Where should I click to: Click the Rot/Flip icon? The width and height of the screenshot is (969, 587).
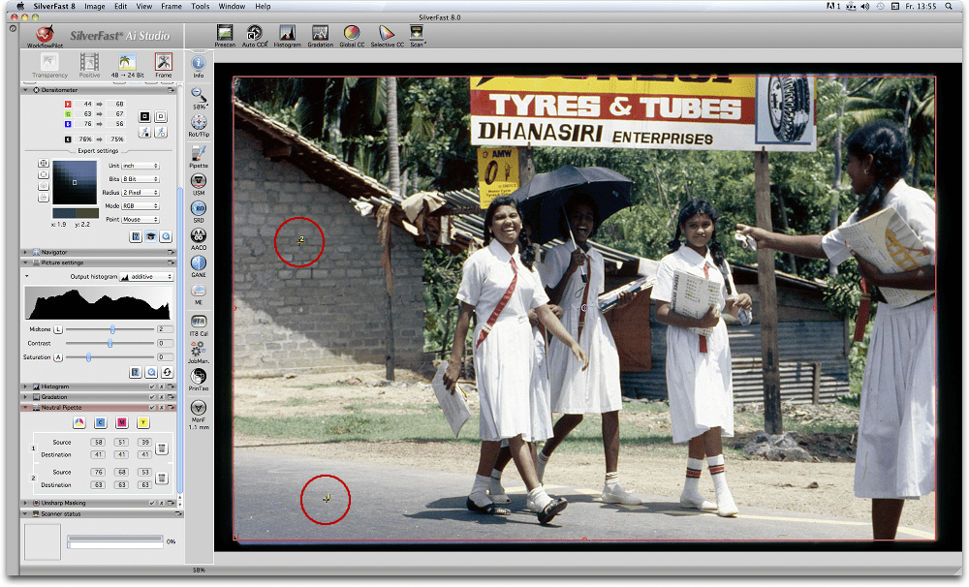click(199, 124)
